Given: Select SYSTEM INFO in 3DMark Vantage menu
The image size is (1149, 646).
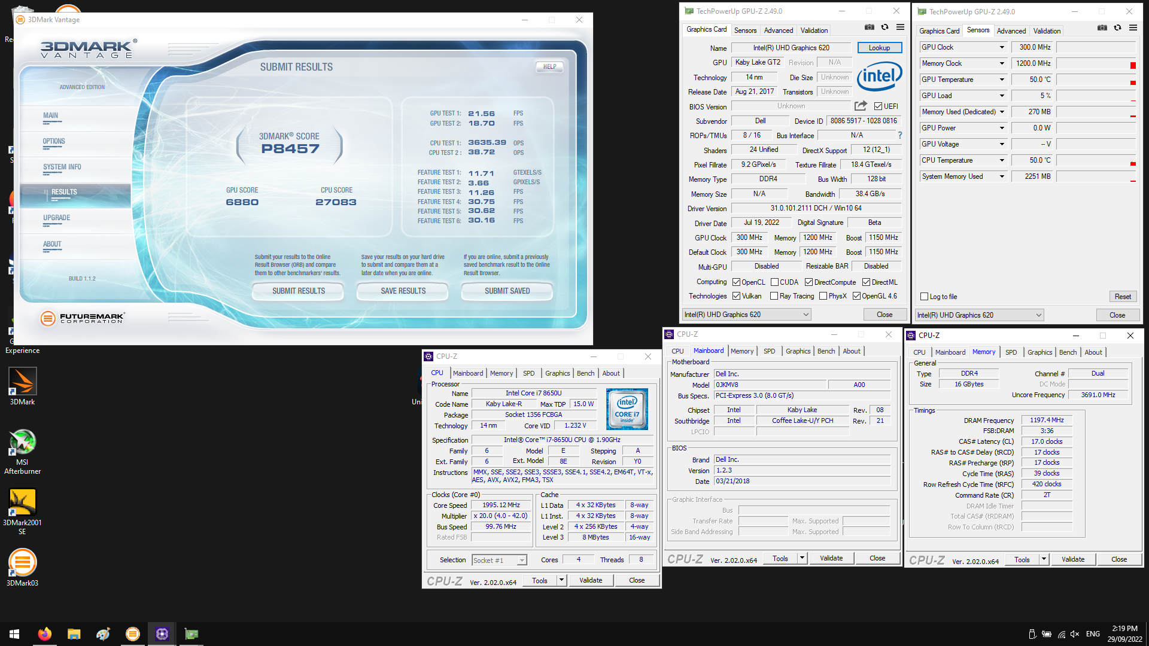Looking at the screenshot, I should pyautogui.click(x=62, y=167).
